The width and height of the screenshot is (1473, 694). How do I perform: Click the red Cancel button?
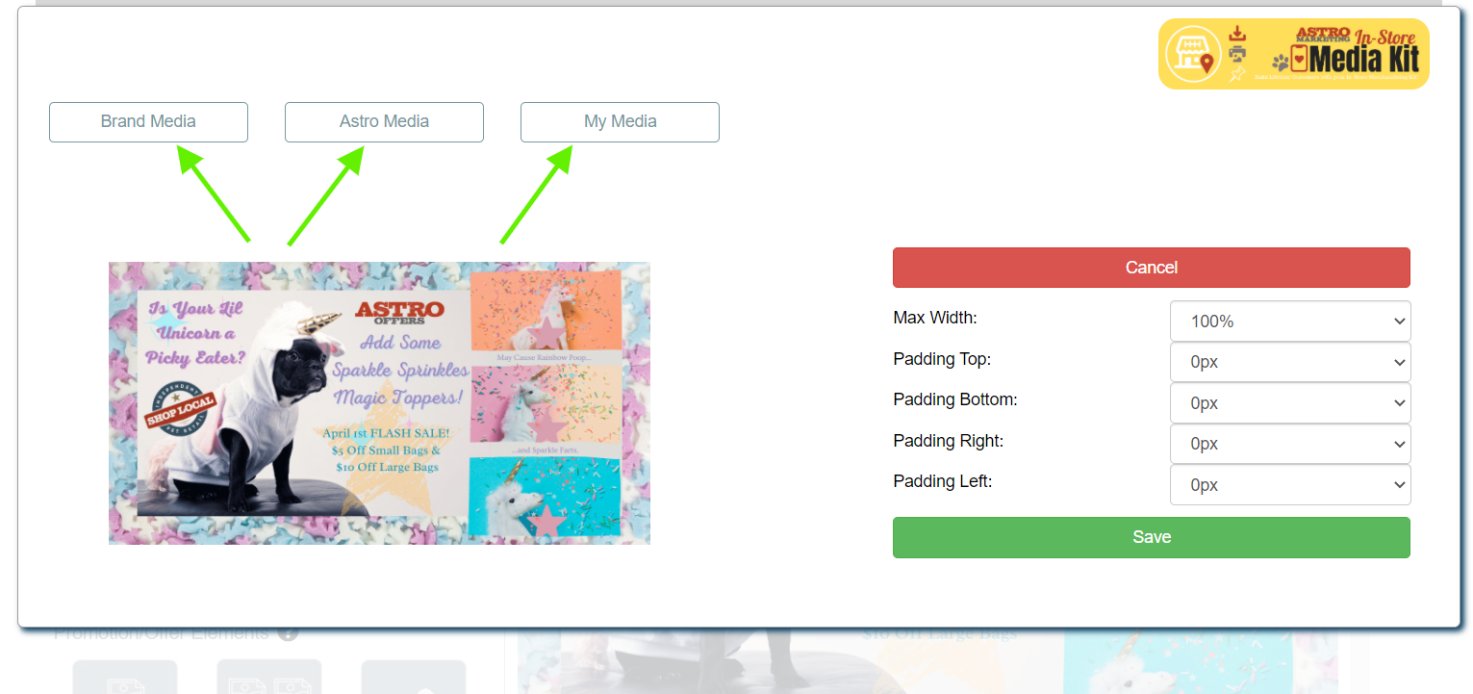(x=1152, y=268)
